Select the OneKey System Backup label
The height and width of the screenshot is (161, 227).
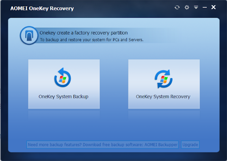coord(63,97)
